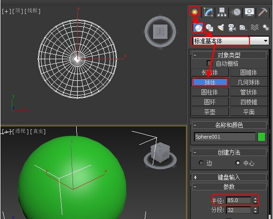Viewport: 273px width, 219px height.
Task: Open the green object color swatch
Action: point(261,137)
